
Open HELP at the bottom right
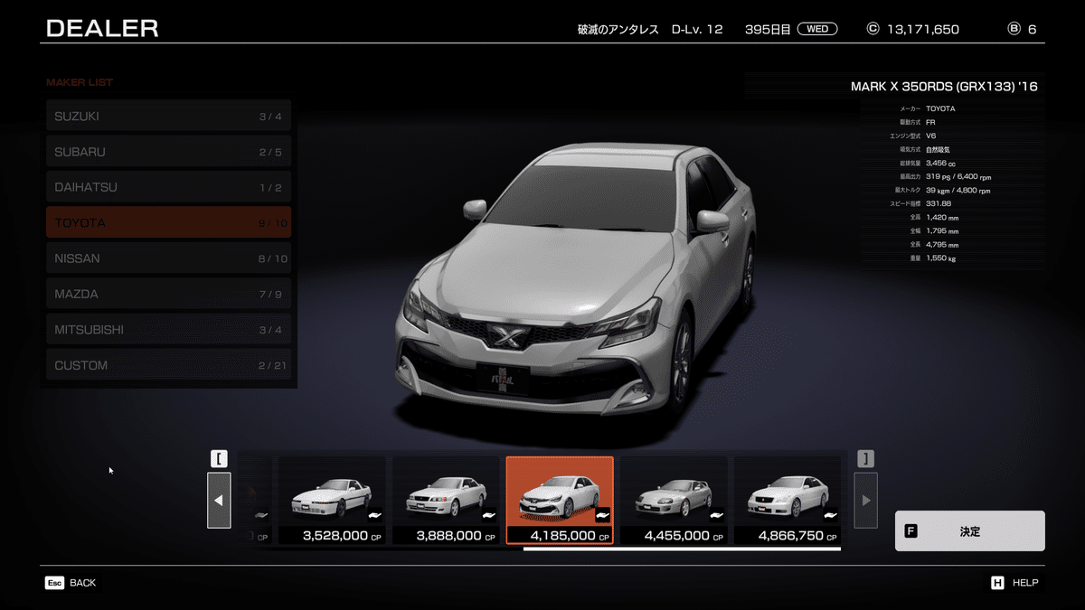click(x=1025, y=583)
